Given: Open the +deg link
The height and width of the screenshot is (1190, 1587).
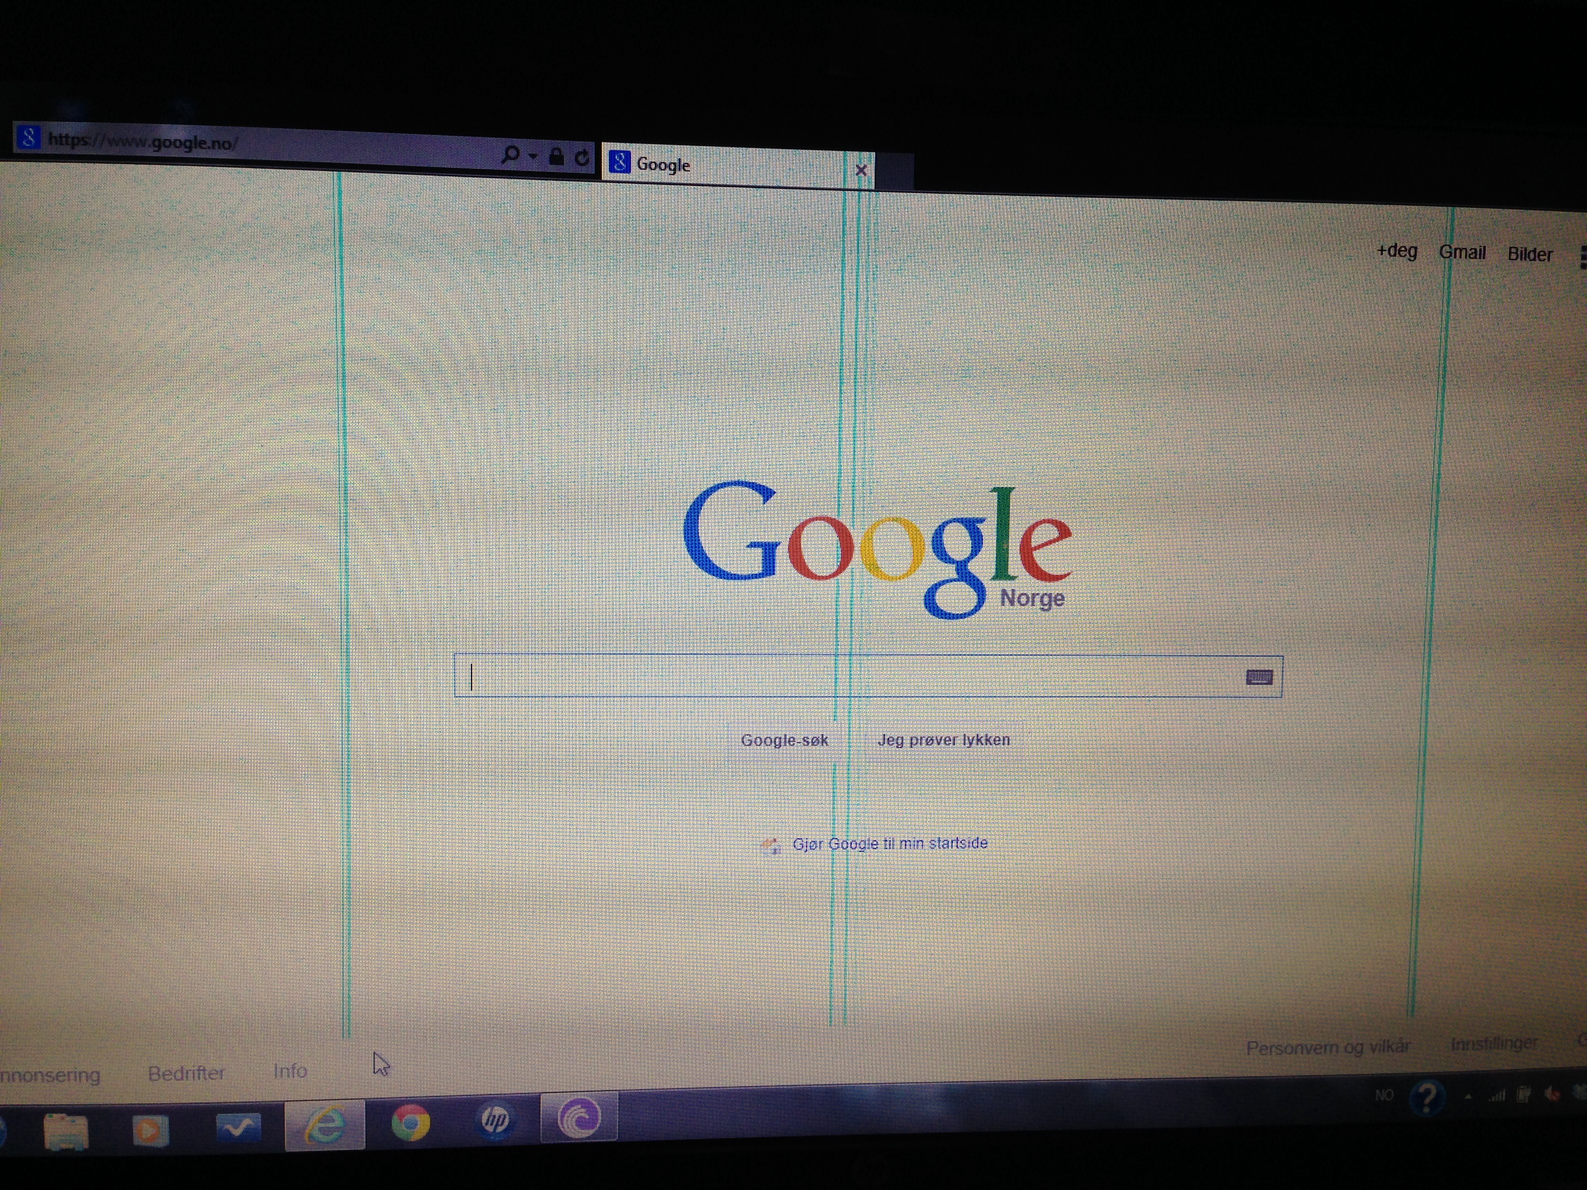Looking at the screenshot, I should 1396,251.
